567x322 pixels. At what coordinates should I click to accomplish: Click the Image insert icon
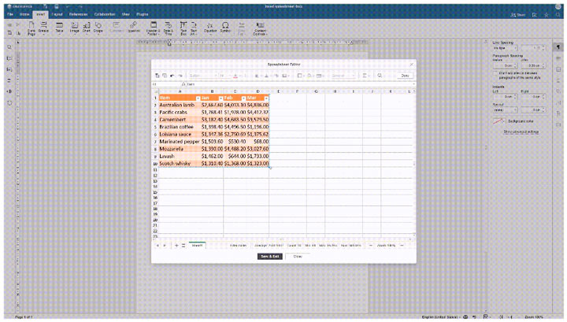[75, 27]
